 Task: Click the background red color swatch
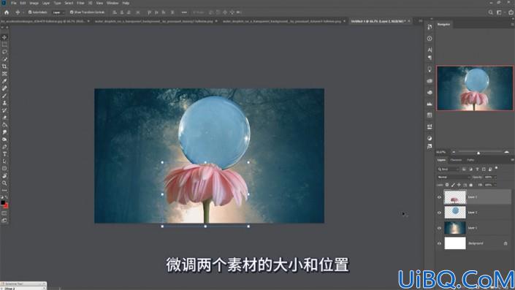(x=6, y=206)
